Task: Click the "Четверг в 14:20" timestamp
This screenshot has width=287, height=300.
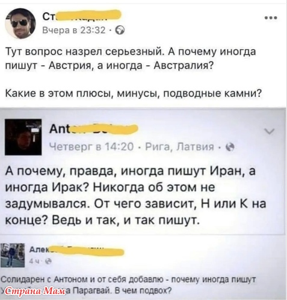Action: tap(91, 147)
